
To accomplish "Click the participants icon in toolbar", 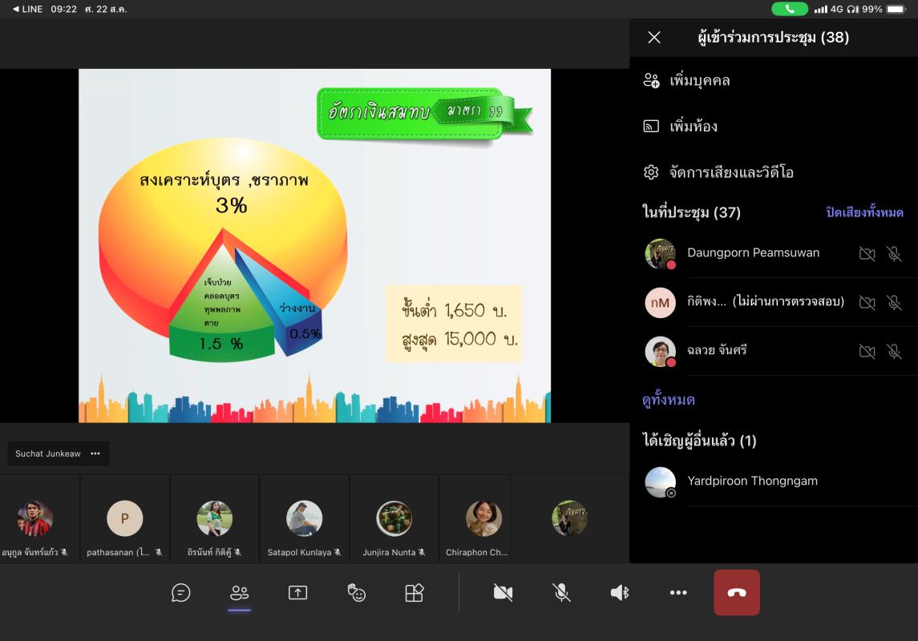I will pos(239,593).
